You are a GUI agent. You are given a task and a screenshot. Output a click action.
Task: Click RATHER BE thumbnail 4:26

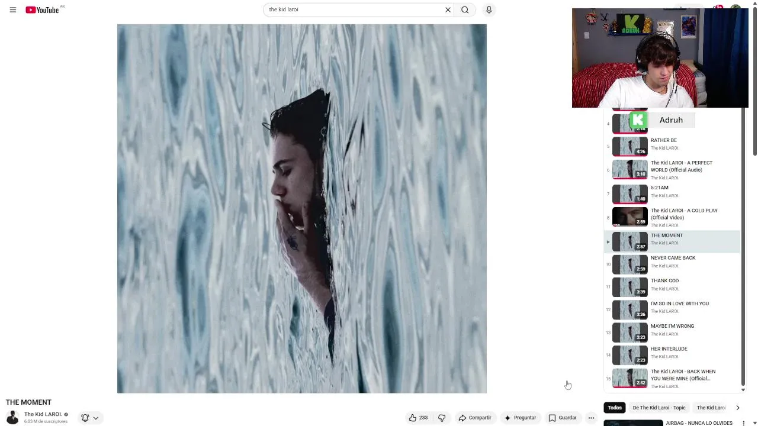pos(629,146)
